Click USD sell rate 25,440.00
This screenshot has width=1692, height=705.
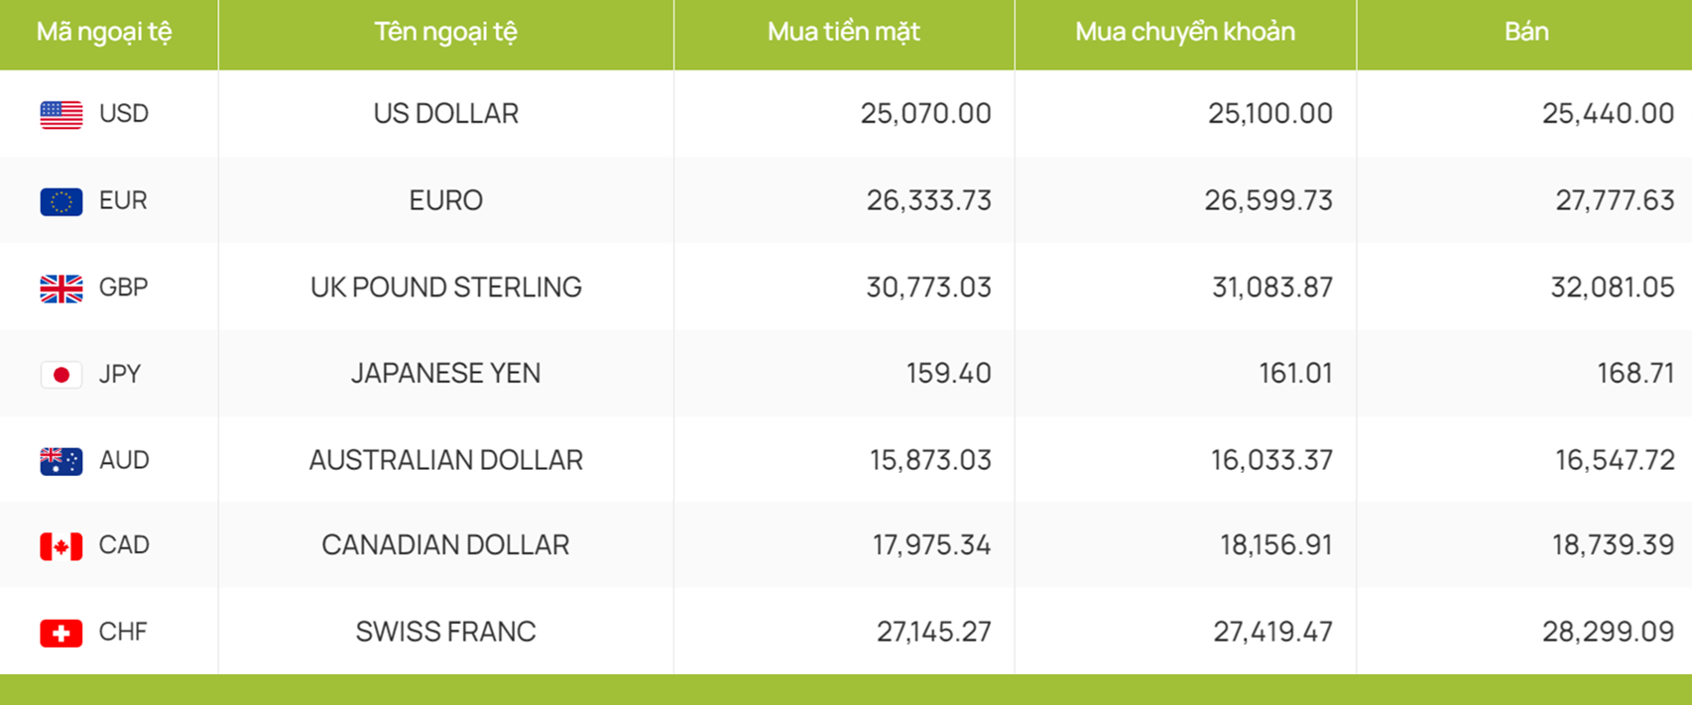pos(1608,113)
